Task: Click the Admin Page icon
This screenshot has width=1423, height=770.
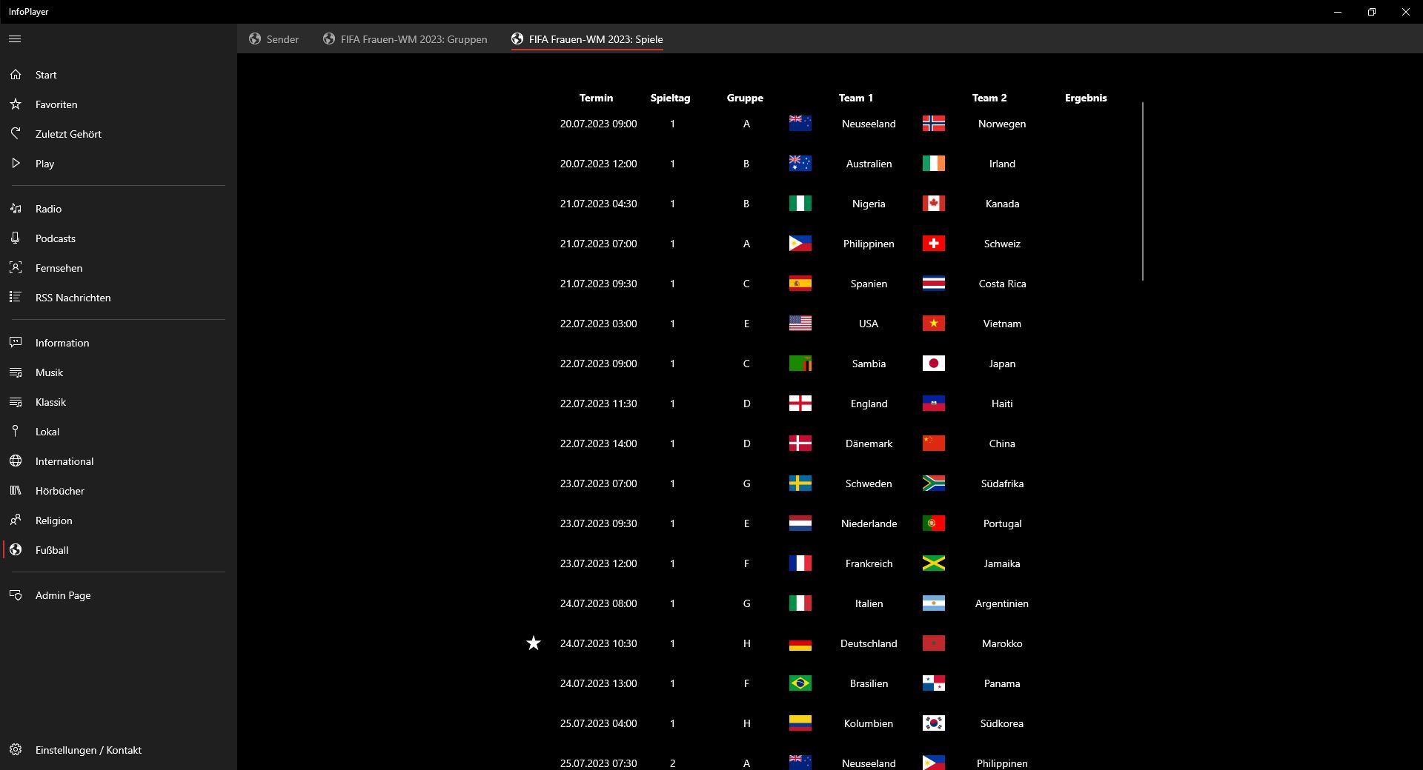Action: 16,595
